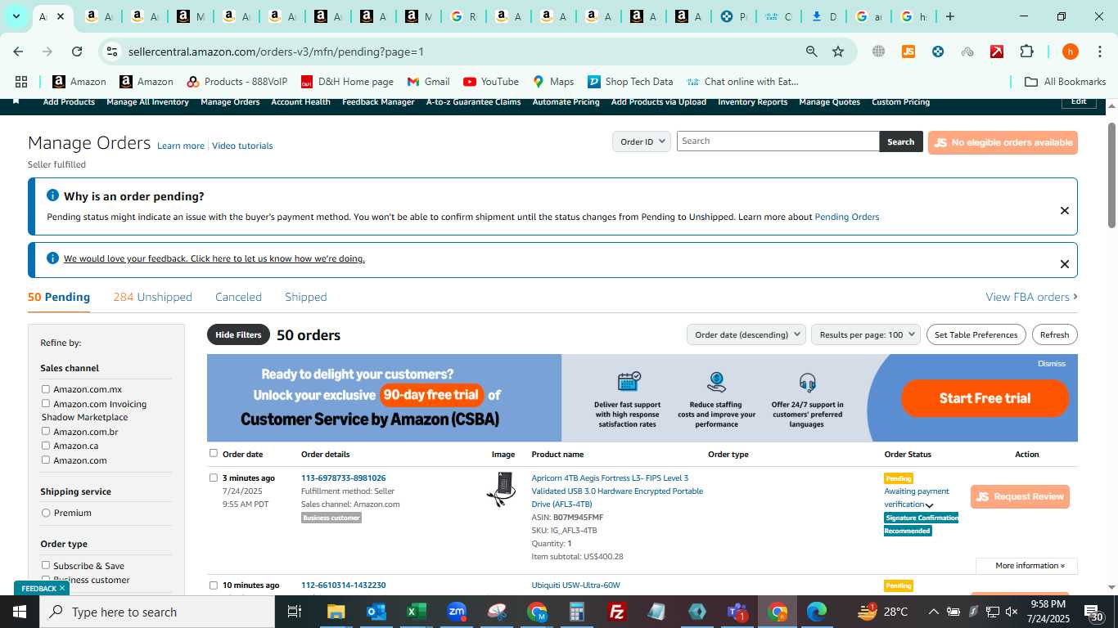
Task: Expand the Awaiting payment verification chevron
Action: (x=929, y=505)
